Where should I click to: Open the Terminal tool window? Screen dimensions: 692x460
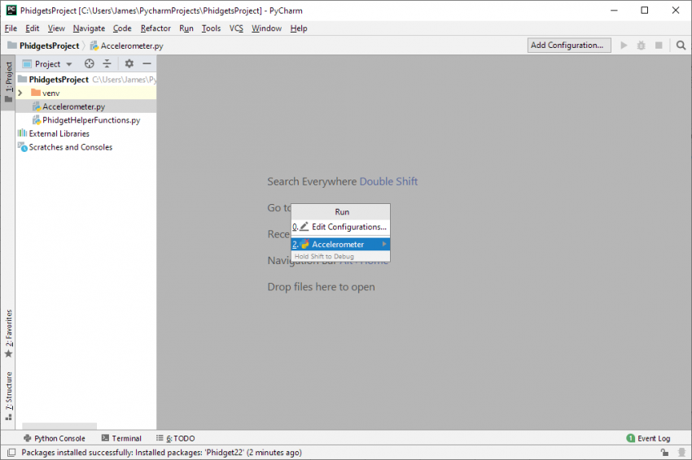point(121,438)
